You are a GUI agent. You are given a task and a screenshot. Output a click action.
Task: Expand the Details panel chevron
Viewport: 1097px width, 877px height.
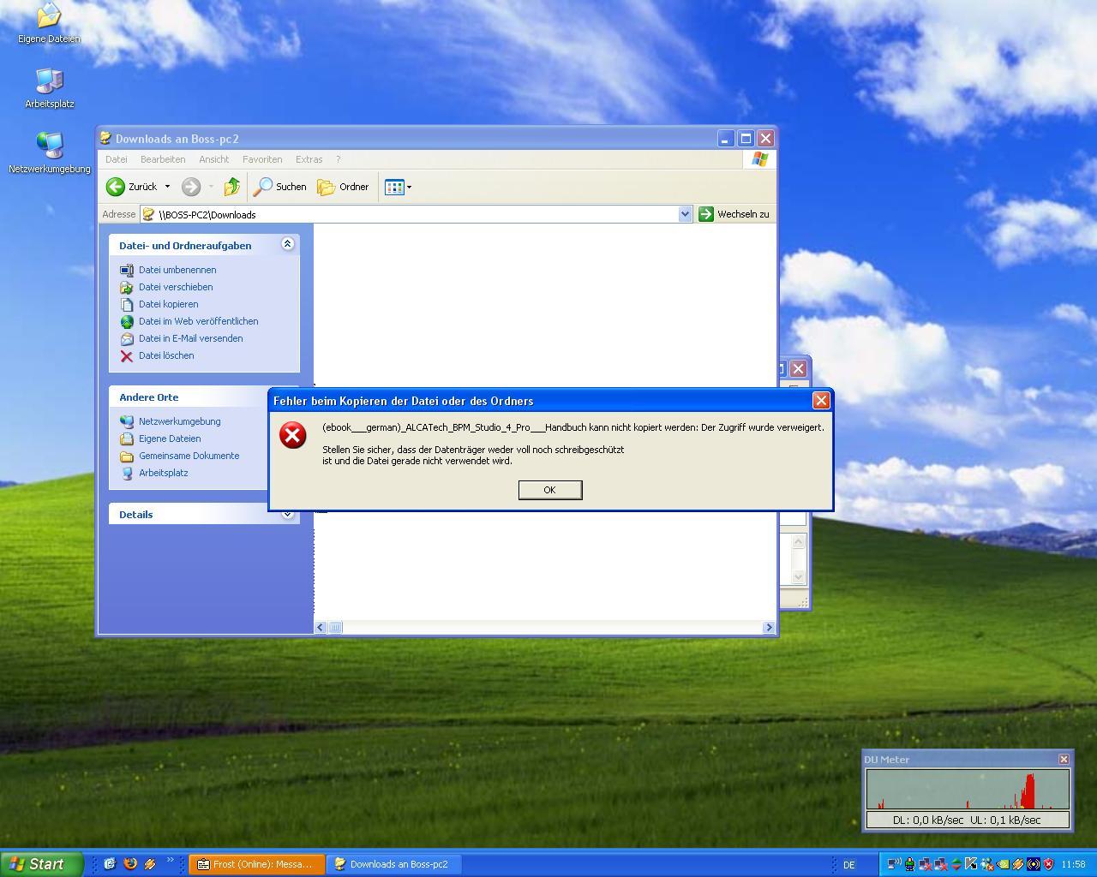[287, 514]
